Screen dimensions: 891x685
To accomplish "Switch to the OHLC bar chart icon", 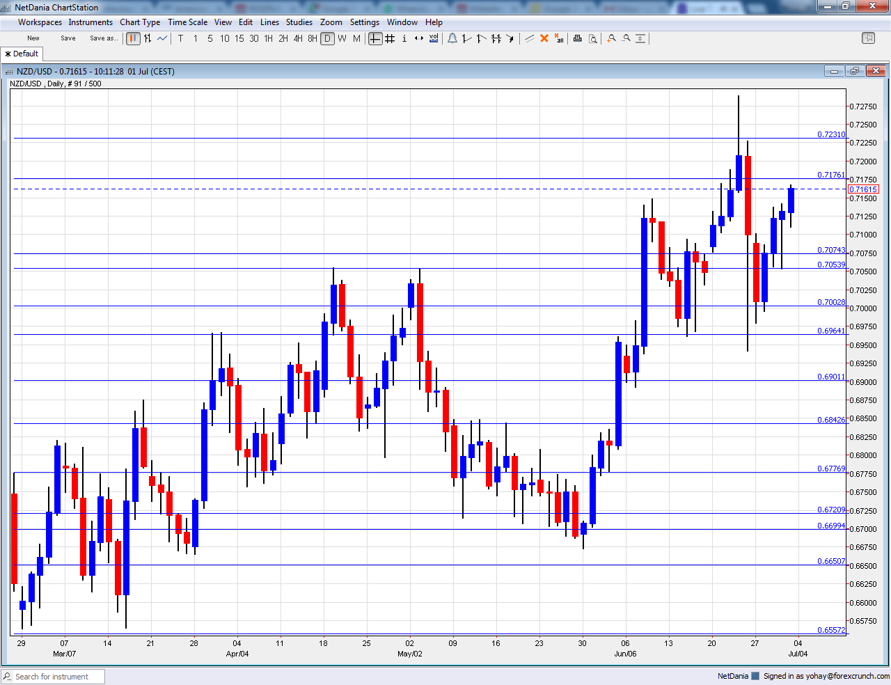I will (x=148, y=38).
